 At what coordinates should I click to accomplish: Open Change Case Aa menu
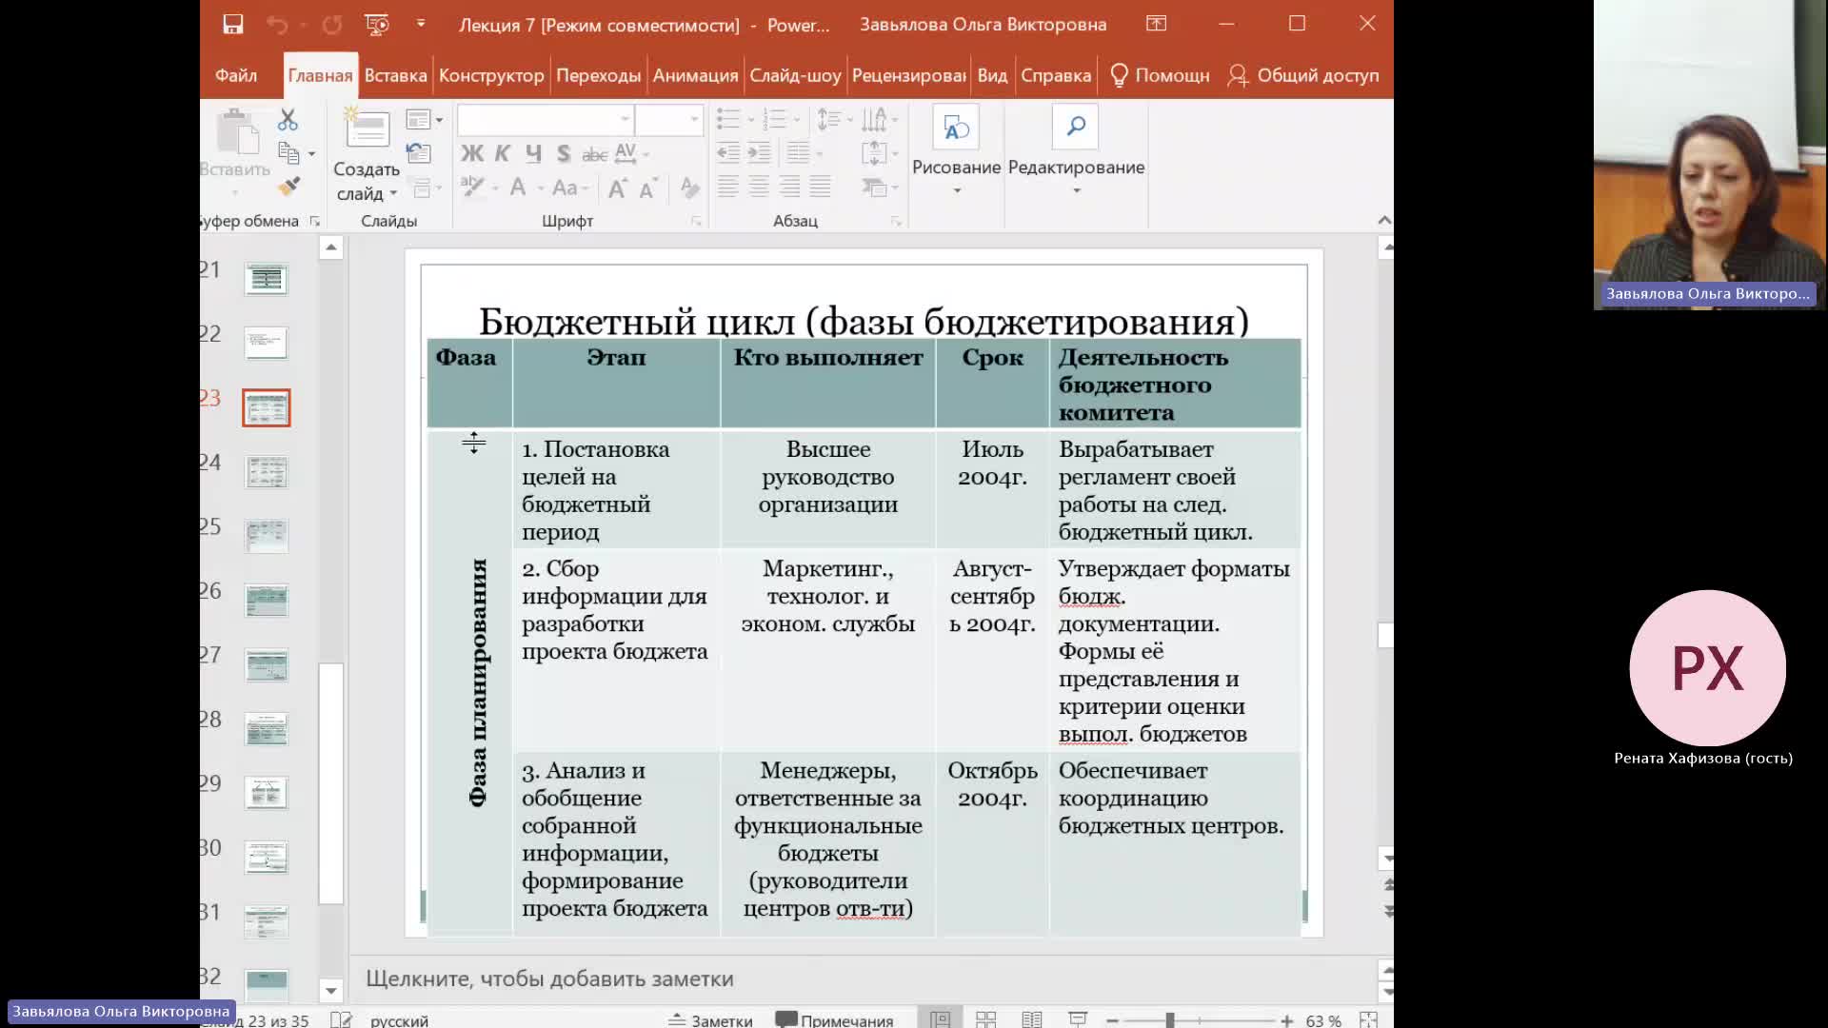569,188
